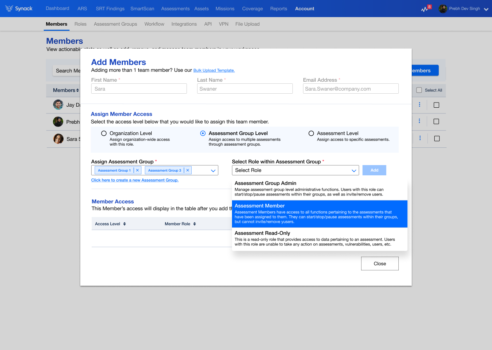Open the Select Role dropdown
The height and width of the screenshot is (350, 492).
[x=296, y=170]
